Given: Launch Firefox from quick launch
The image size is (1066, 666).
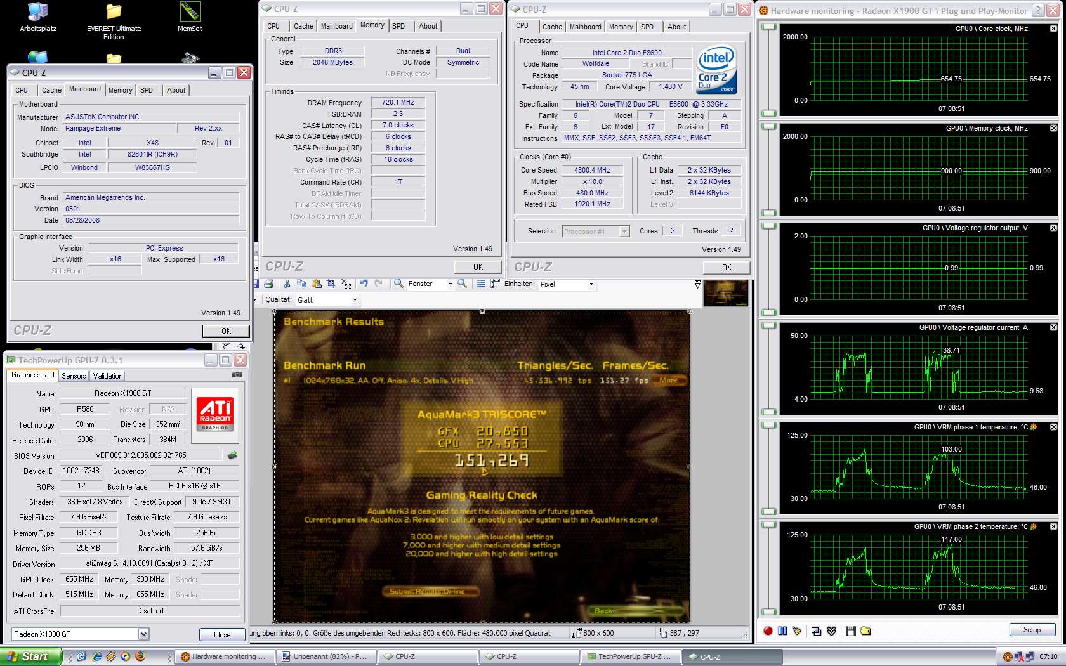Looking at the screenshot, I should (140, 656).
